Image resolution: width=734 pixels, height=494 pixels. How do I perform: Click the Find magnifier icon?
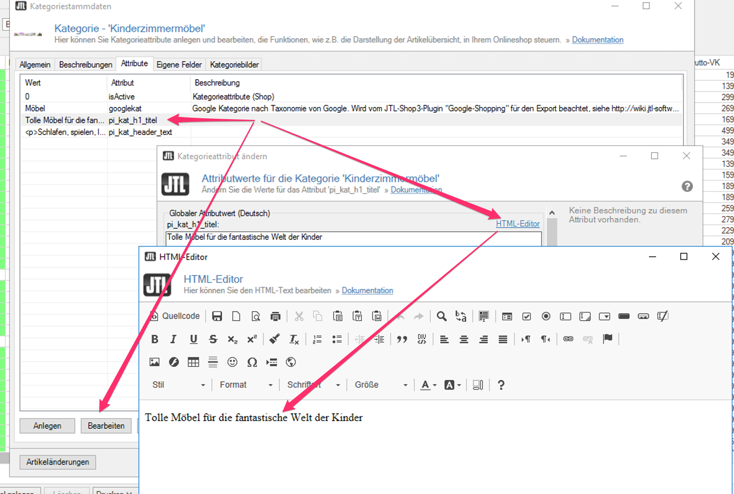(441, 316)
